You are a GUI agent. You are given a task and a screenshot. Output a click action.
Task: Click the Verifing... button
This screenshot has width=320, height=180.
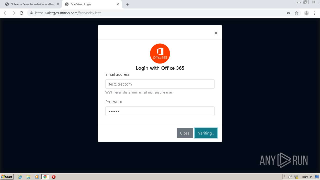coord(206,133)
